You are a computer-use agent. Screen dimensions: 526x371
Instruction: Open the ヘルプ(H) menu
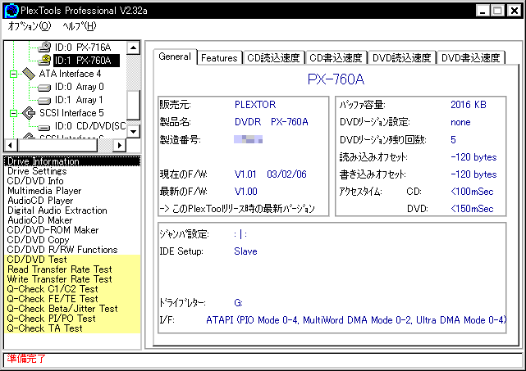click(x=79, y=26)
